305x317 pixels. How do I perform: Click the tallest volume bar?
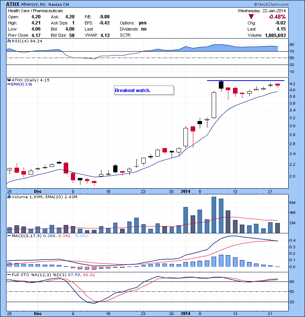[214, 215]
